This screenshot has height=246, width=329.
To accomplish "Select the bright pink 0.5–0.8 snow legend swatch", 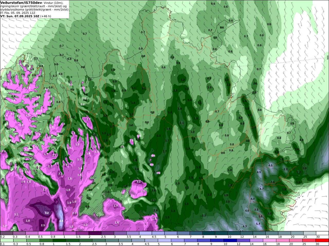I will 44,233.
